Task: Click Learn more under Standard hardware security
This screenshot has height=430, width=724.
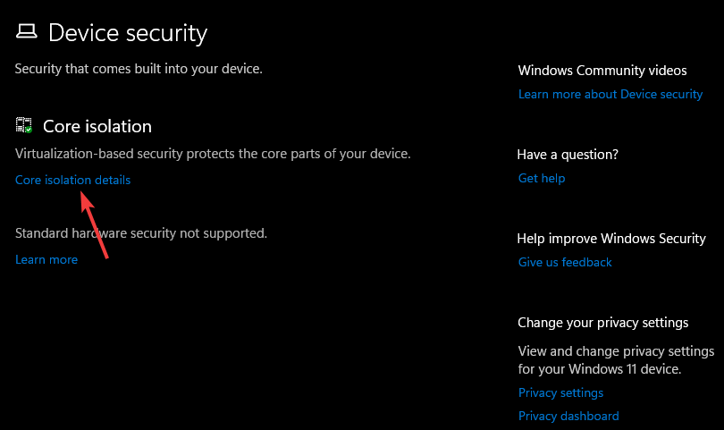Action: pos(46,259)
